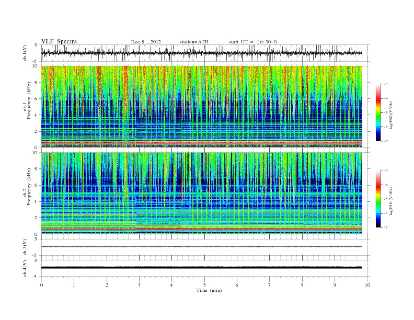The image size is (414, 320).
Task: Click the ch.3 voltage trace line
Action: click(x=201, y=247)
